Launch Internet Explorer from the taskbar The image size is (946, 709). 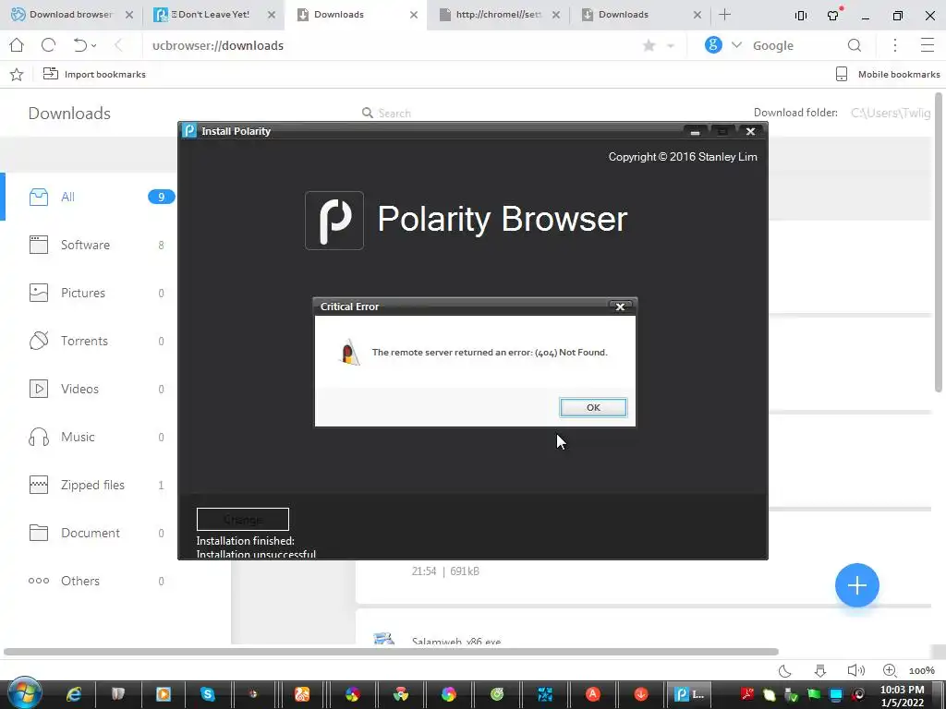74,694
